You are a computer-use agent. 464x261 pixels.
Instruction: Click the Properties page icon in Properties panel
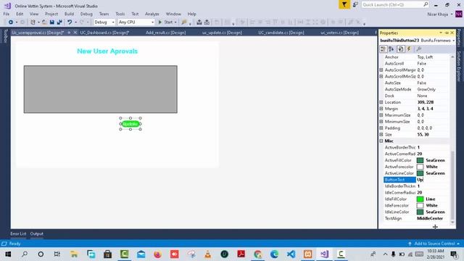coord(401,49)
